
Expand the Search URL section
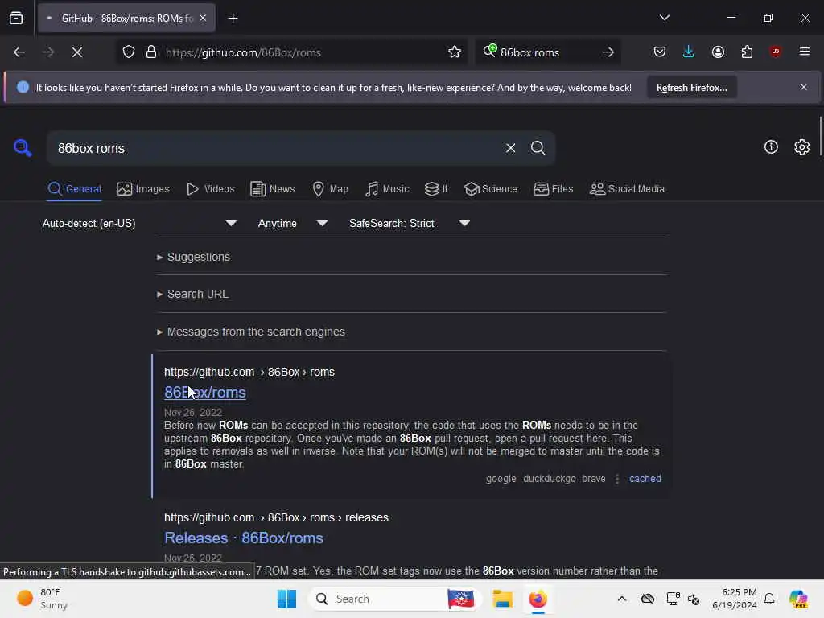click(193, 295)
